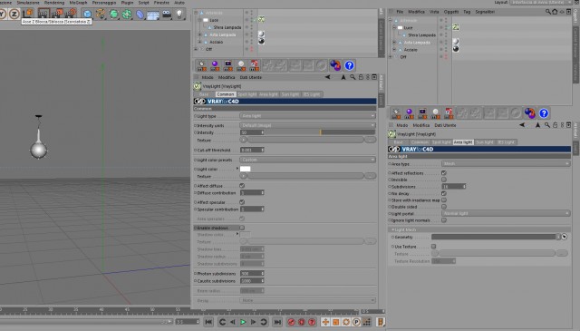This screenshot has width=580, height=331.
Task: Click the purple sphere icon in right palette
Action: tap(409, 113)
